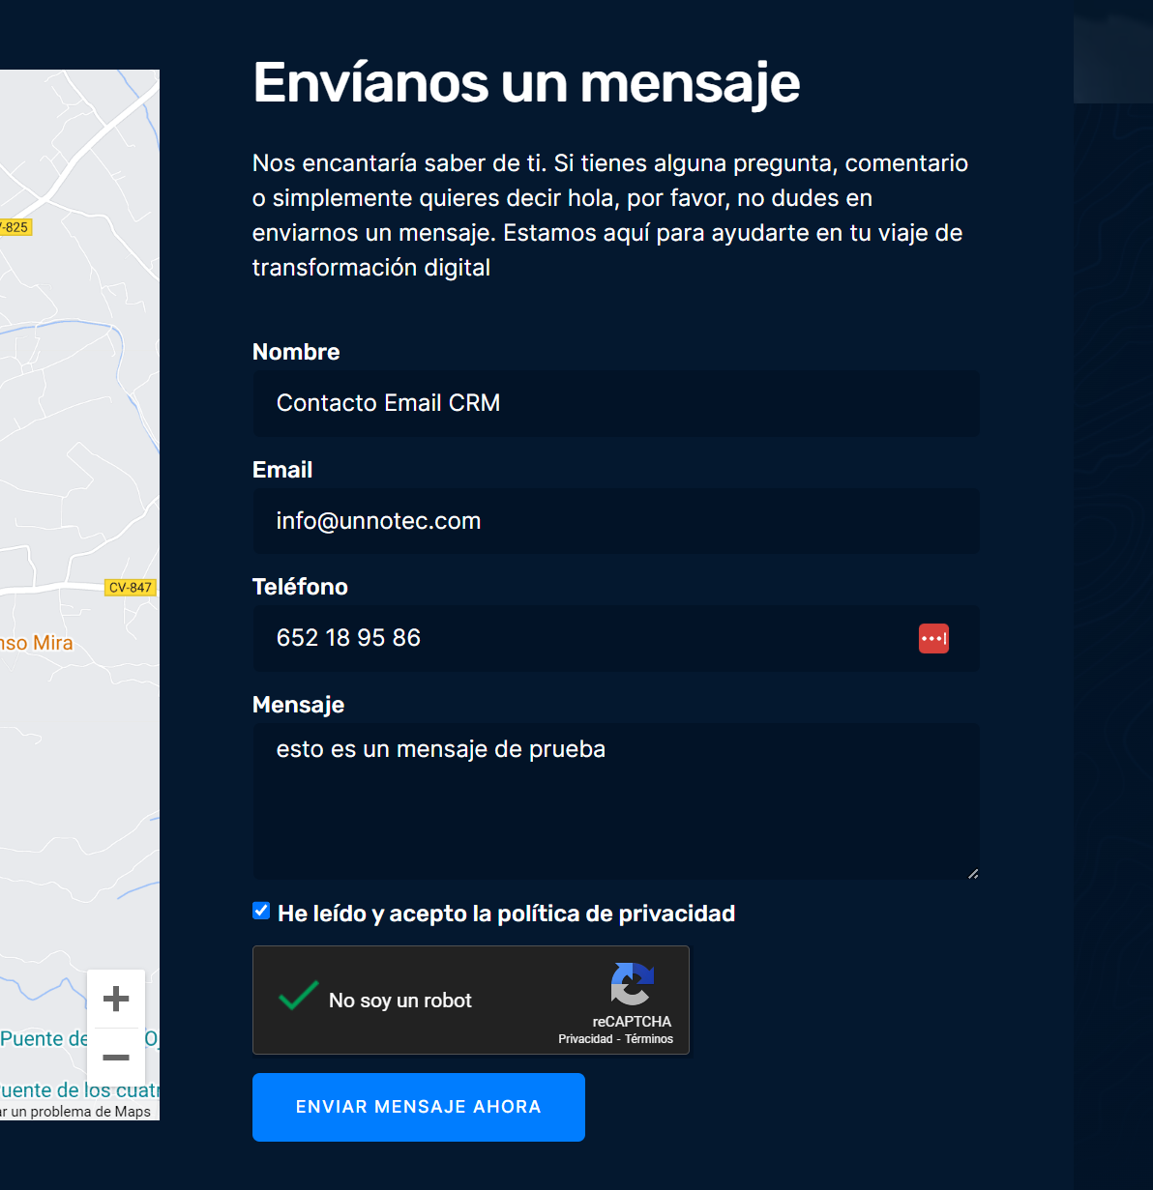
Task: Select the 'Puente de los cuatr' map label
Action: click(x=80, y=1090)
